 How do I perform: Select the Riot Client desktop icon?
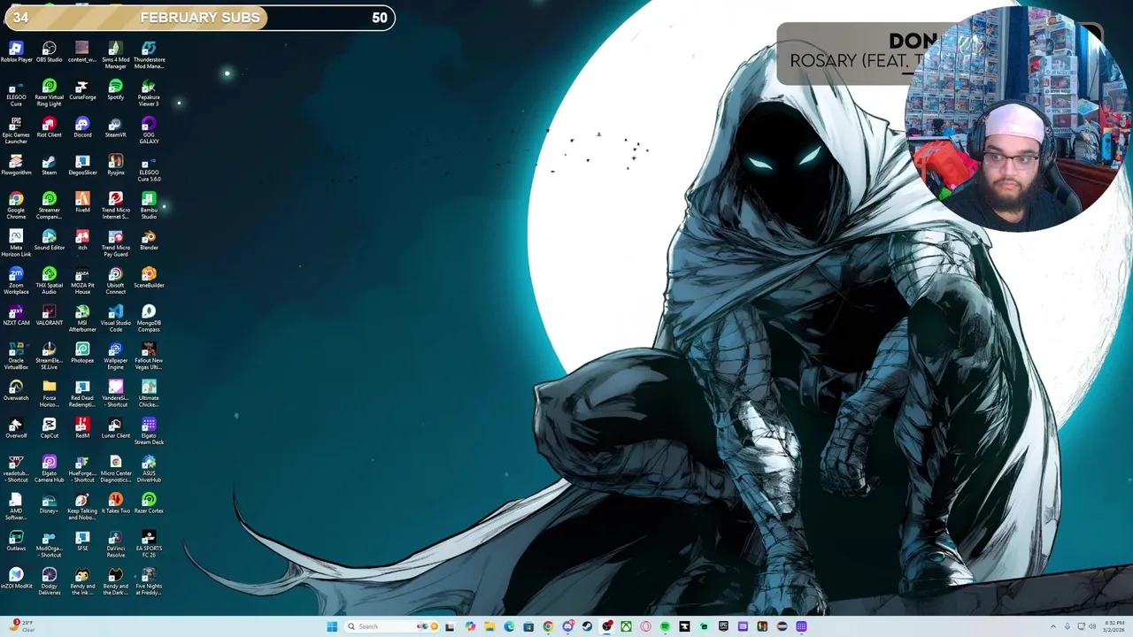point(50,127)
